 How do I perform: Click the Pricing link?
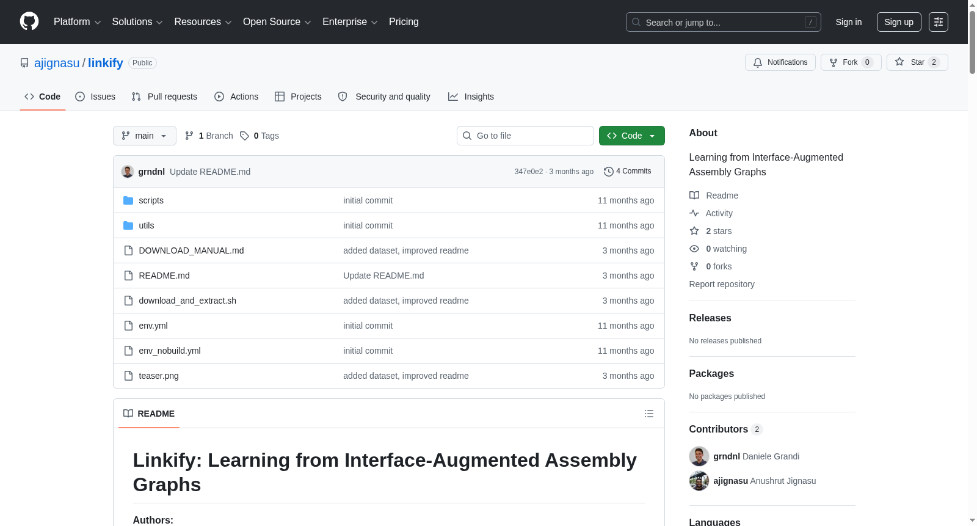click(x=404, y=22)
